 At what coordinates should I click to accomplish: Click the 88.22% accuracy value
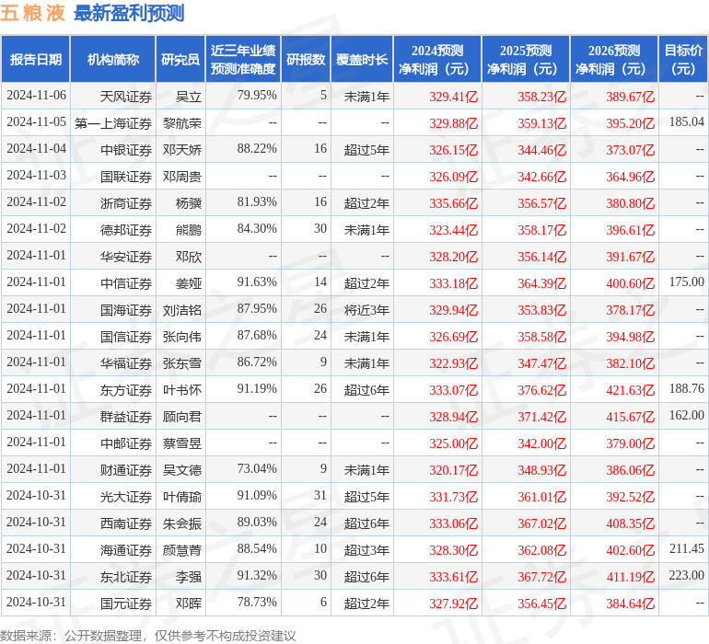(x=257, y=148)
